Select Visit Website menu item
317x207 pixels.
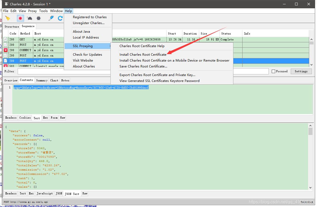pyautogui.click(x=83, y=60)
